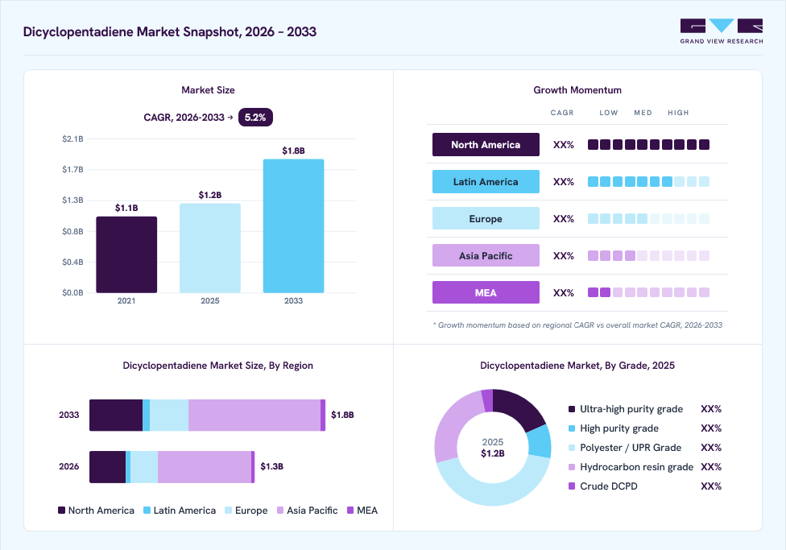Click the Europe momentum indicator squares
This screenshot has height=550, width=786.
point(648,218)
